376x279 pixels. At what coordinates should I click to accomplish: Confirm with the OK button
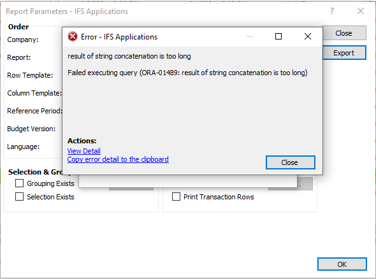[x=342, y=264]
